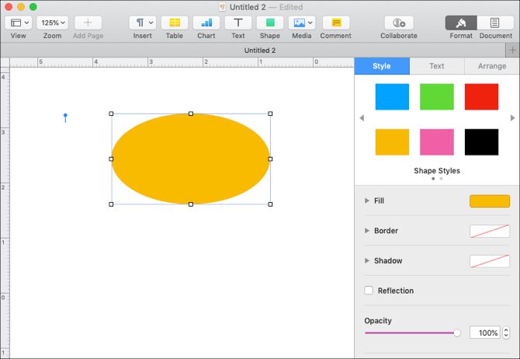Click the document title Untitled 2
Screen dimensions: 520x359
tap(248, 7)
